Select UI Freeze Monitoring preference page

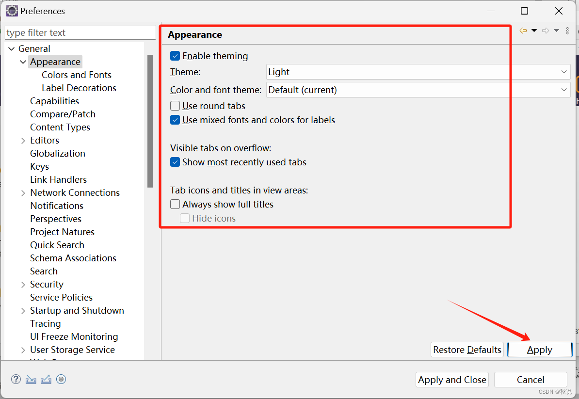(x=74, y=337)
